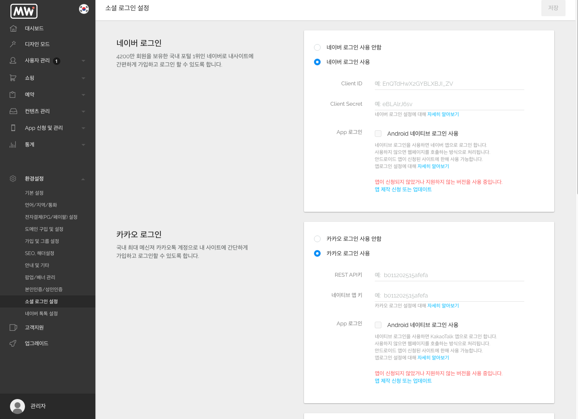The image size is (578, 419).
Task: Select 카카오 로그인 사용 안함 radio
Action: click(x=317, y=239)
